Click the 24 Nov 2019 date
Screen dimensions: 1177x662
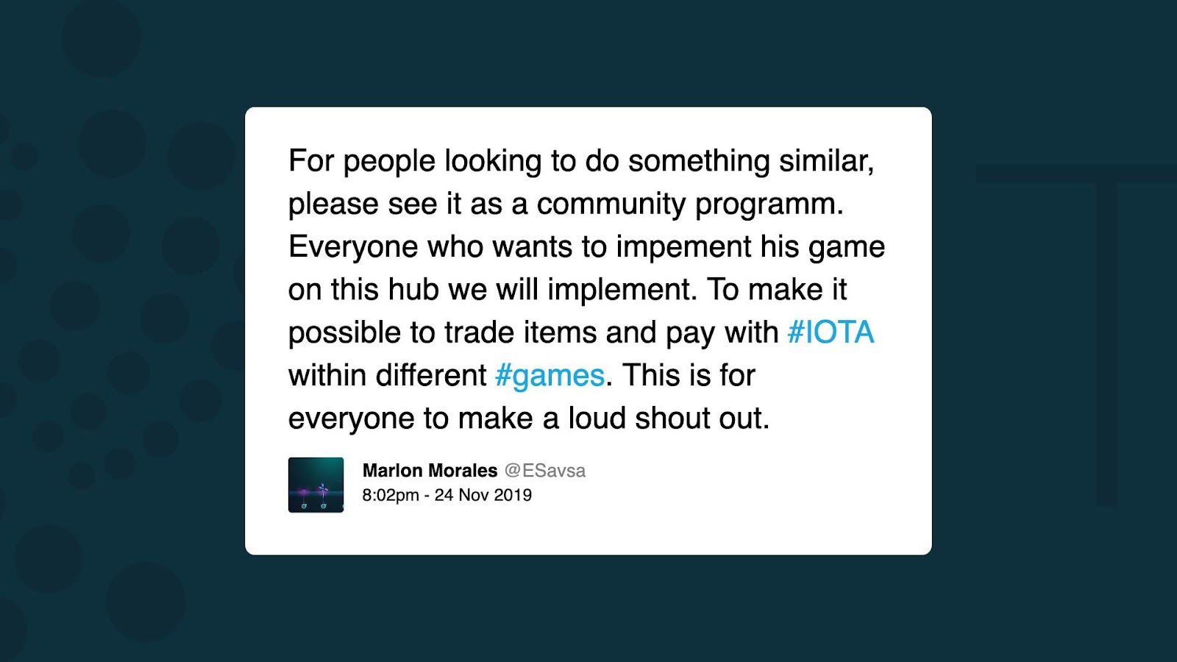tap(483, 495)
